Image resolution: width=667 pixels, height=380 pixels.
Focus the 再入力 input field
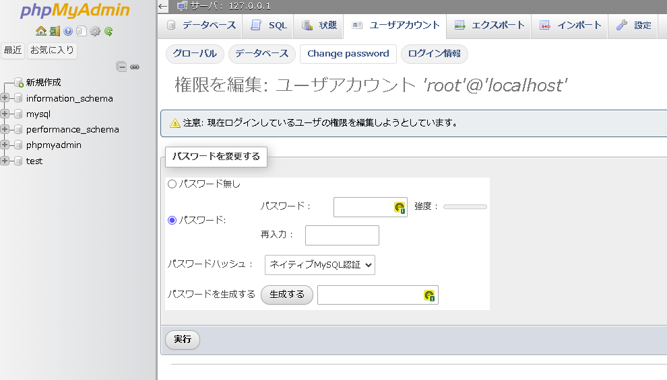pyautogui.click(x=342, y=235)
